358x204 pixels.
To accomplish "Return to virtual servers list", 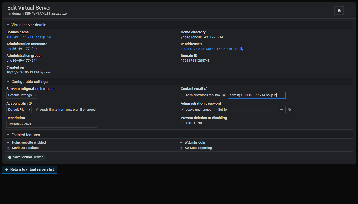I will pos(29,170).
